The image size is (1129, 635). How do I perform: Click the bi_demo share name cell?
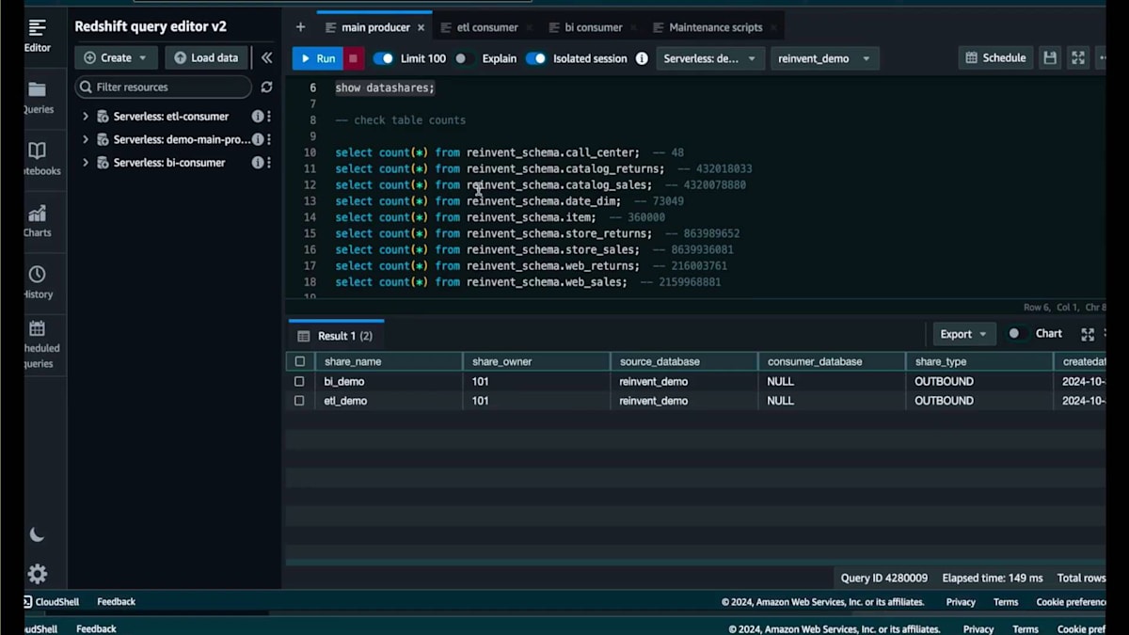coord(389,382)
